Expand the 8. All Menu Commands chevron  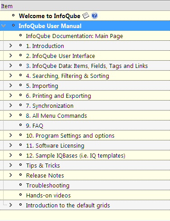tap(10, 115)
